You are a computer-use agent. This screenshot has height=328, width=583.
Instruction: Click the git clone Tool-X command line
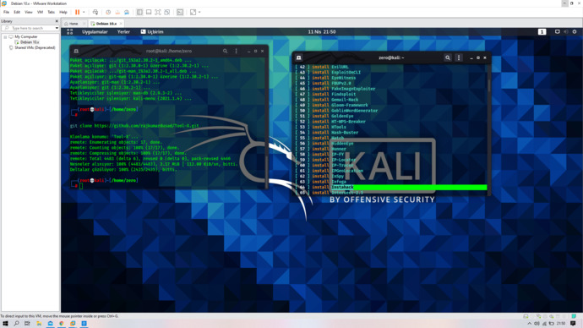134,126
